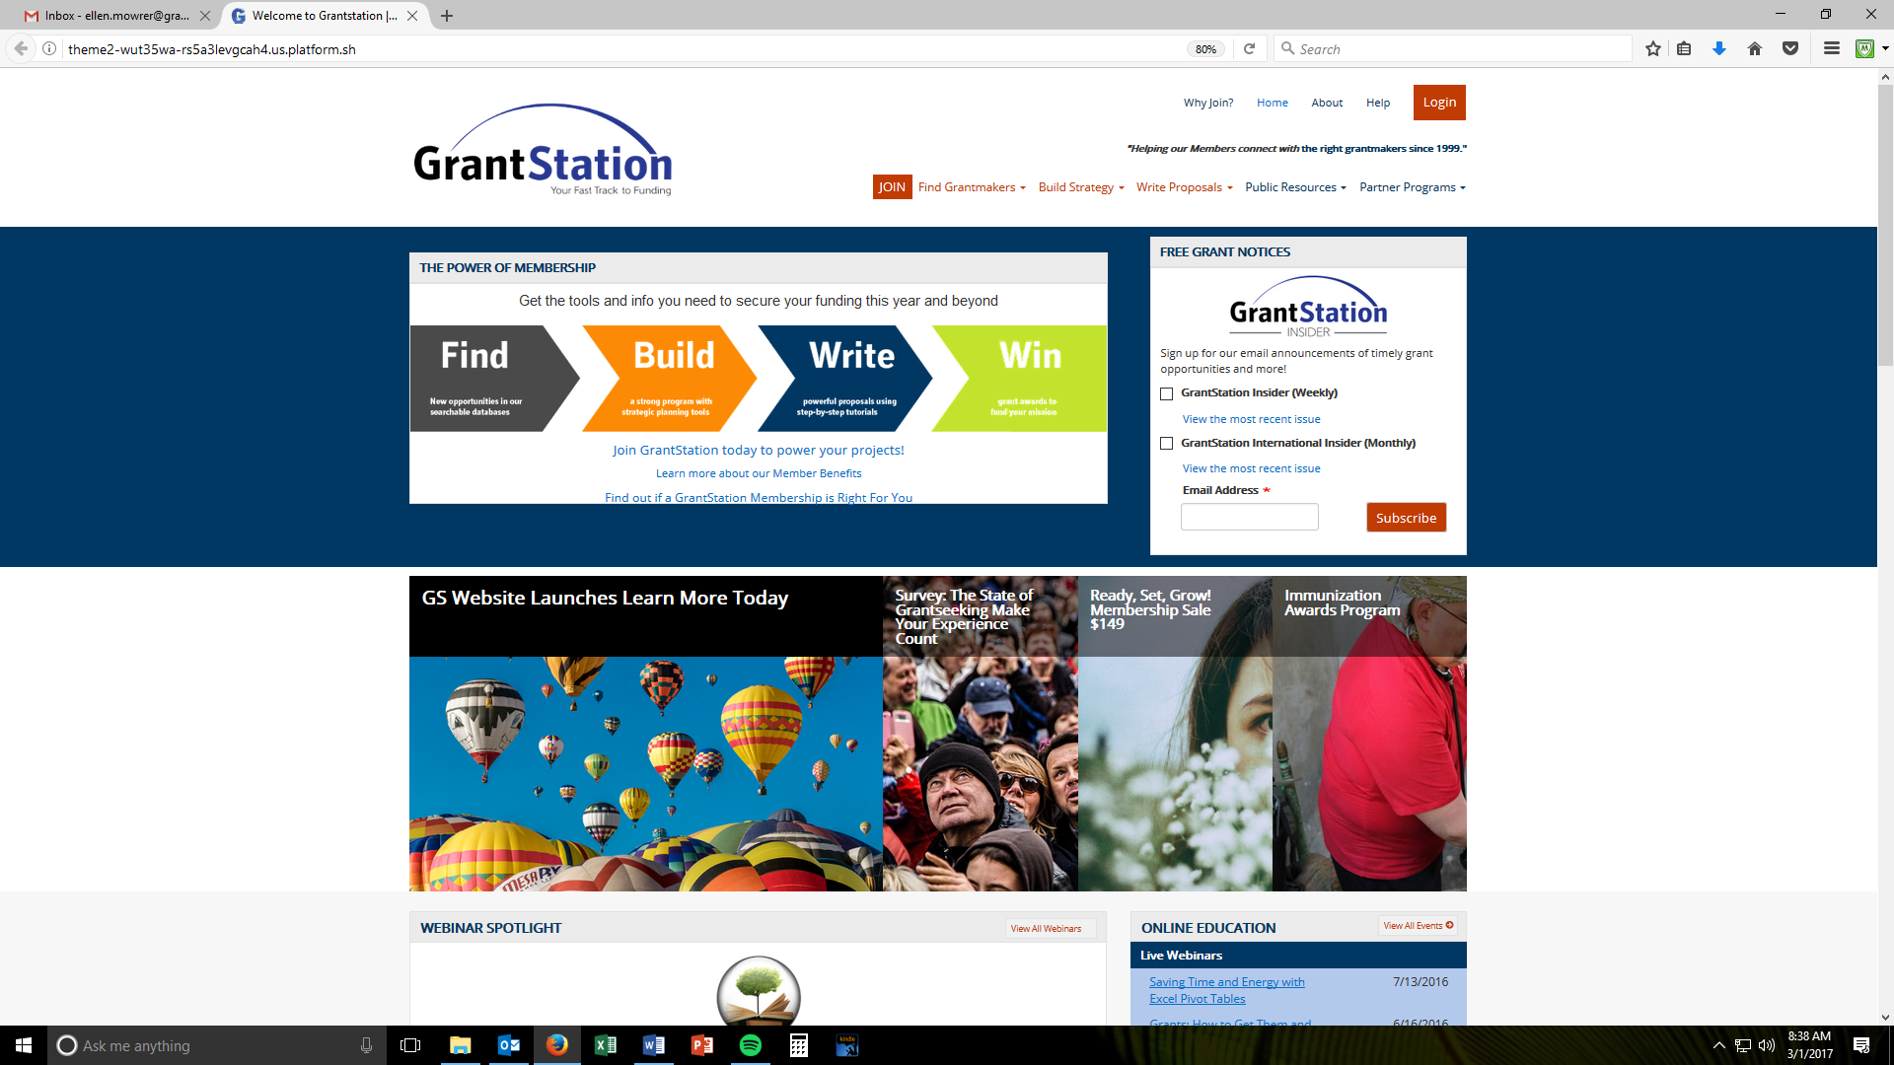
Task: Expand the Partner Programs dropdown menu
Action: coord(1412,187)
